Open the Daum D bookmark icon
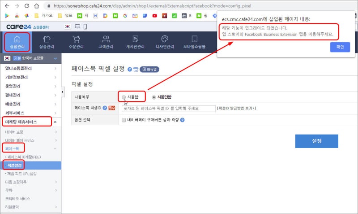 point(105,16)
